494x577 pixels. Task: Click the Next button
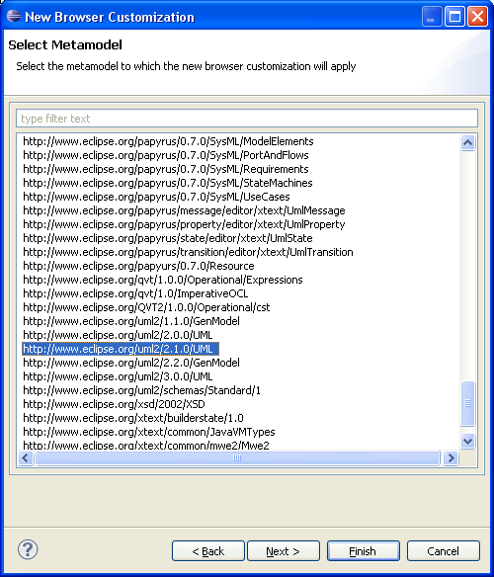coord(284,551)
